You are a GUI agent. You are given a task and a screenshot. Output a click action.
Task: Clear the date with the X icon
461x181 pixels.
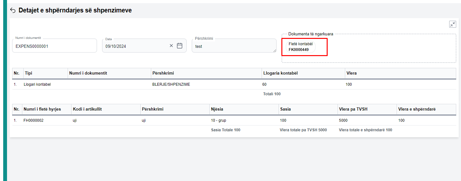[x=171, y=46]
